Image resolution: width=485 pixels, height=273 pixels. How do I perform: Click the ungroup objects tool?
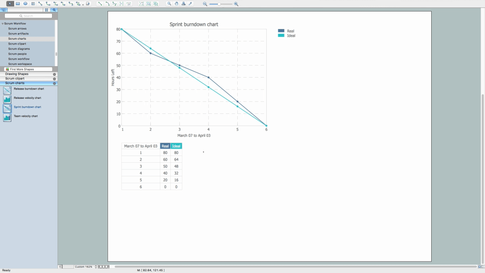pyautogui.click(x=156, y=4)
